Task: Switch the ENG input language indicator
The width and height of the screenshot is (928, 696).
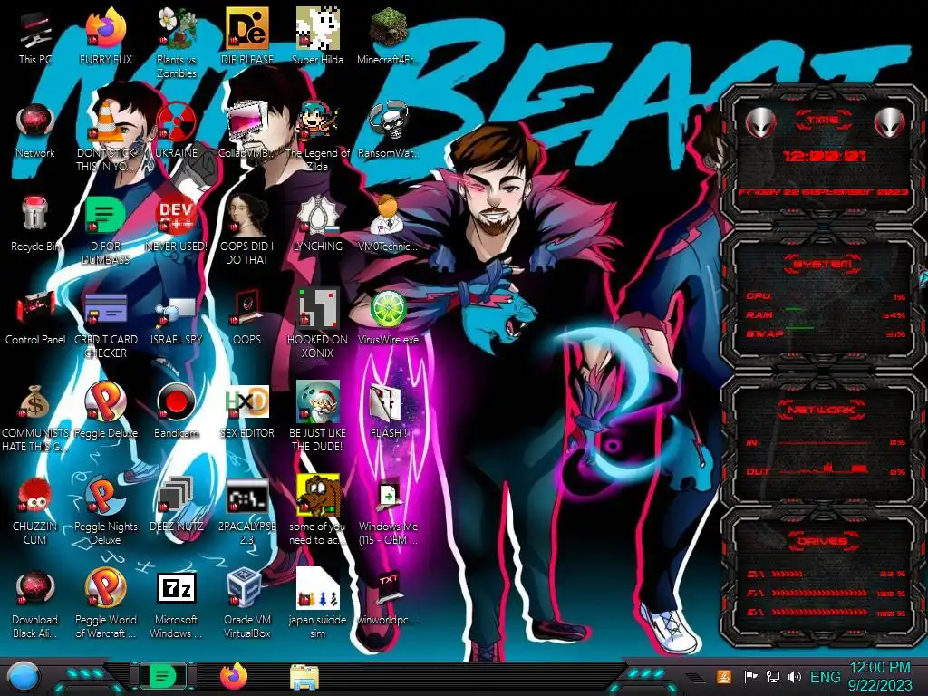Action: (x=825, y=677)
